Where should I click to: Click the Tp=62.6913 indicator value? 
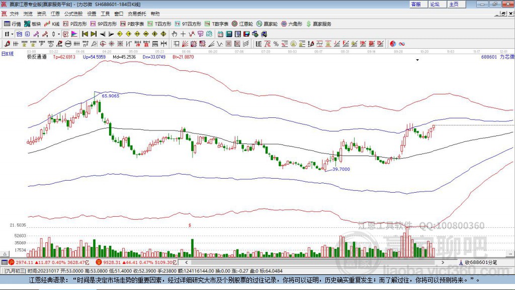coord(64,57)
